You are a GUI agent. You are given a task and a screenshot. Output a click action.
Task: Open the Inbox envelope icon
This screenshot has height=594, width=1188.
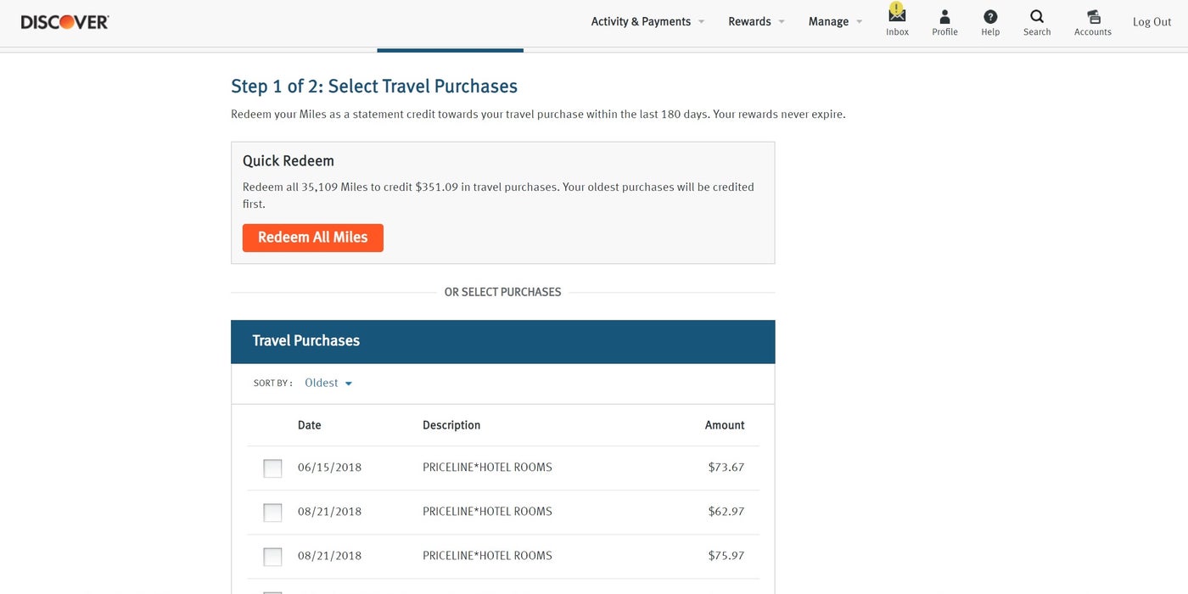coord(897,17)
